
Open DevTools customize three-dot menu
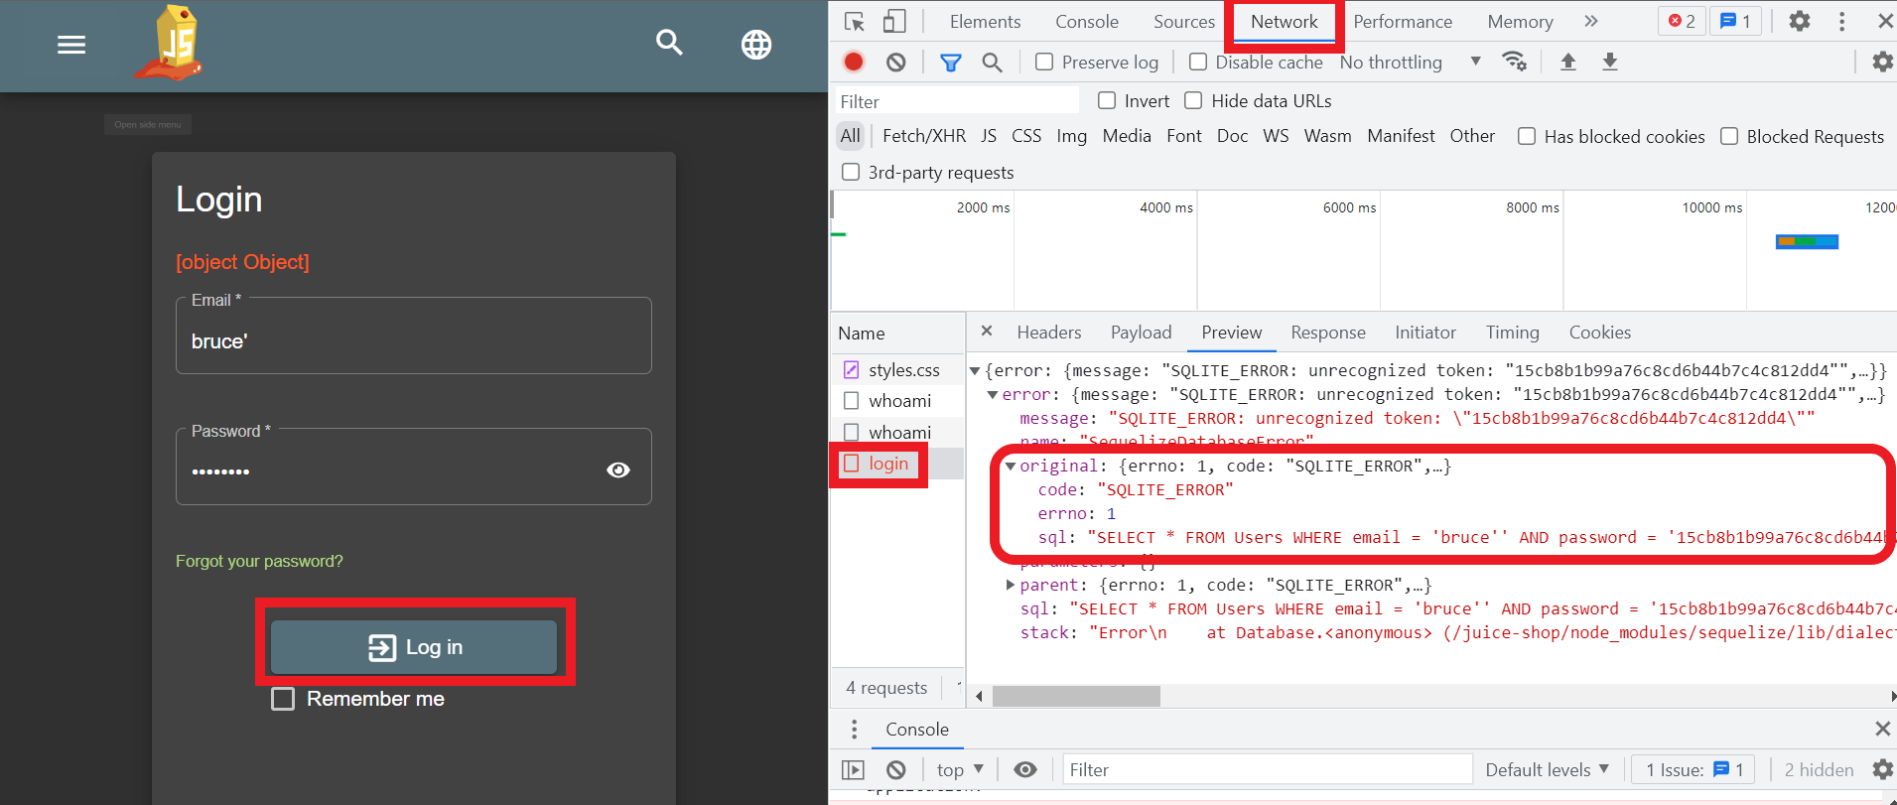click(x=1841, y=21)
